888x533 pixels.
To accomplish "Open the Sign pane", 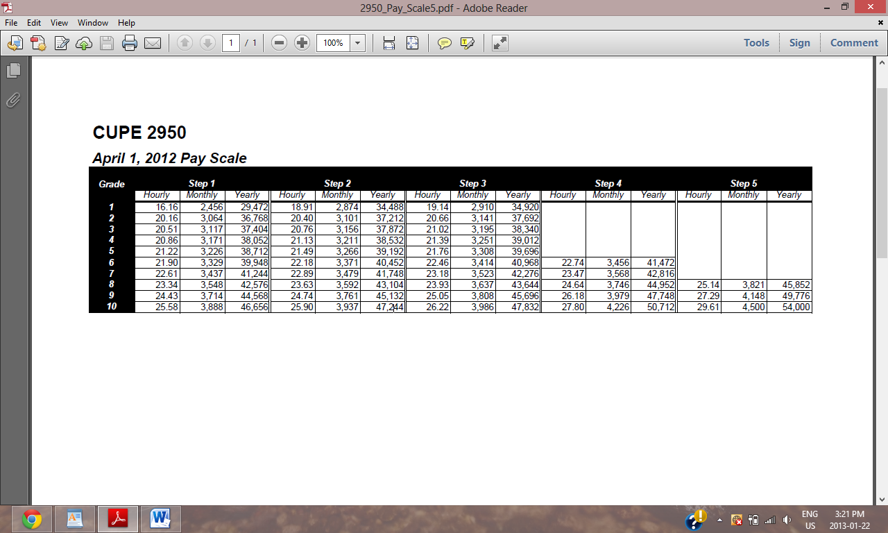I will pyautogui.click(x=799, y=43).
